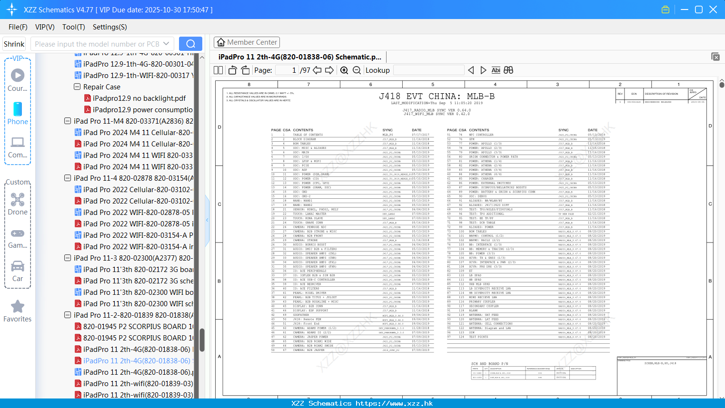The width and height of the screenshot is (725, 408).
Task: Open the File(F) menu
Action: [x=18, y=27]
